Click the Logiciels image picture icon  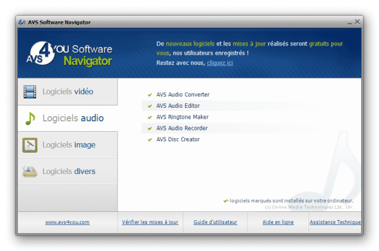tap(30, 145)
